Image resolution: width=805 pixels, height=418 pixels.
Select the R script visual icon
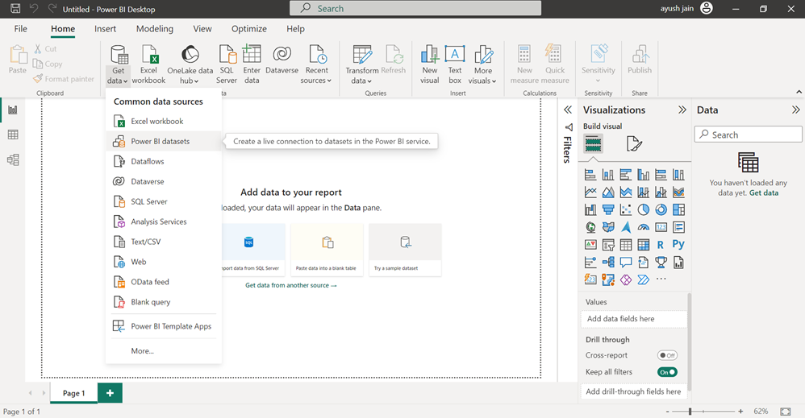coord(661,245)
